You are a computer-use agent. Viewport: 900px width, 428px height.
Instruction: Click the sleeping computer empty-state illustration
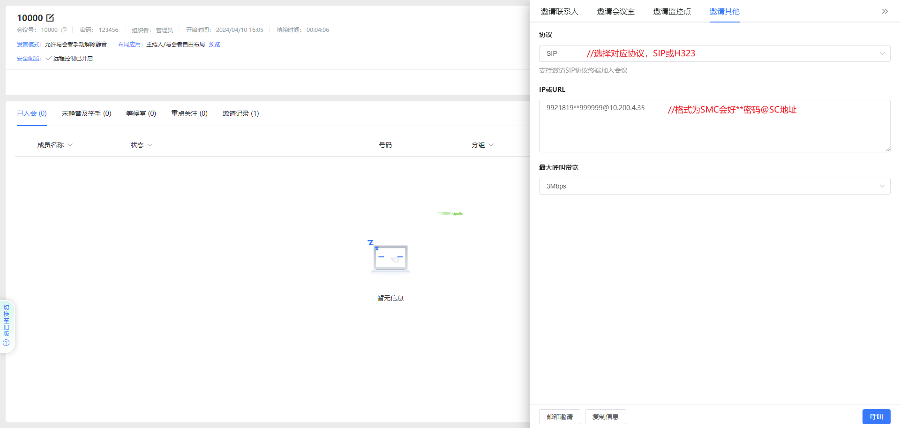click(x=390, y=257)
